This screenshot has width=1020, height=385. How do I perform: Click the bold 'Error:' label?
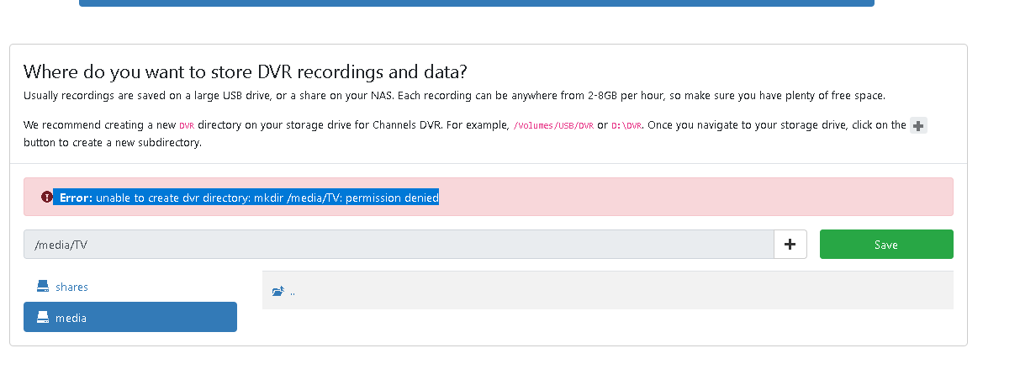click(x=76, y=198)
